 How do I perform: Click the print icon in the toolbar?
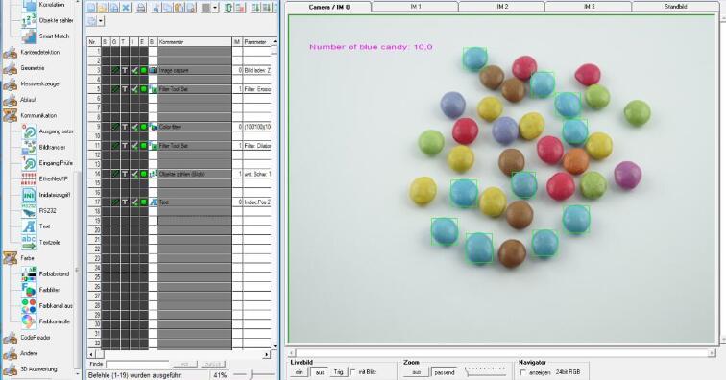(142, 8)
